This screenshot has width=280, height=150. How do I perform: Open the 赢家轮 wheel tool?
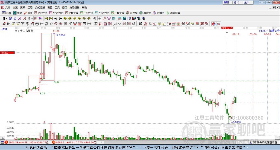coord(145,13)
